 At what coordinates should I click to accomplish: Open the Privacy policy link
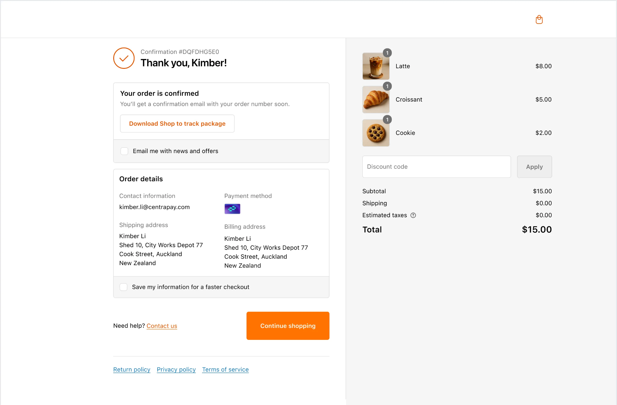[x=176, y=369]
